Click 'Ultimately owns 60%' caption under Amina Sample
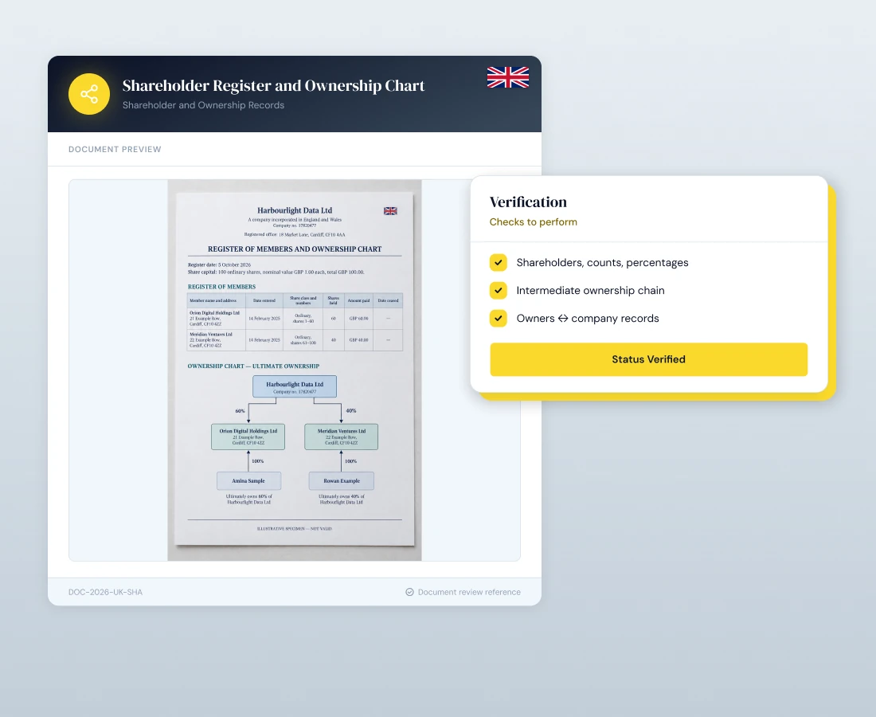876x717 pixels. [248, 499]
